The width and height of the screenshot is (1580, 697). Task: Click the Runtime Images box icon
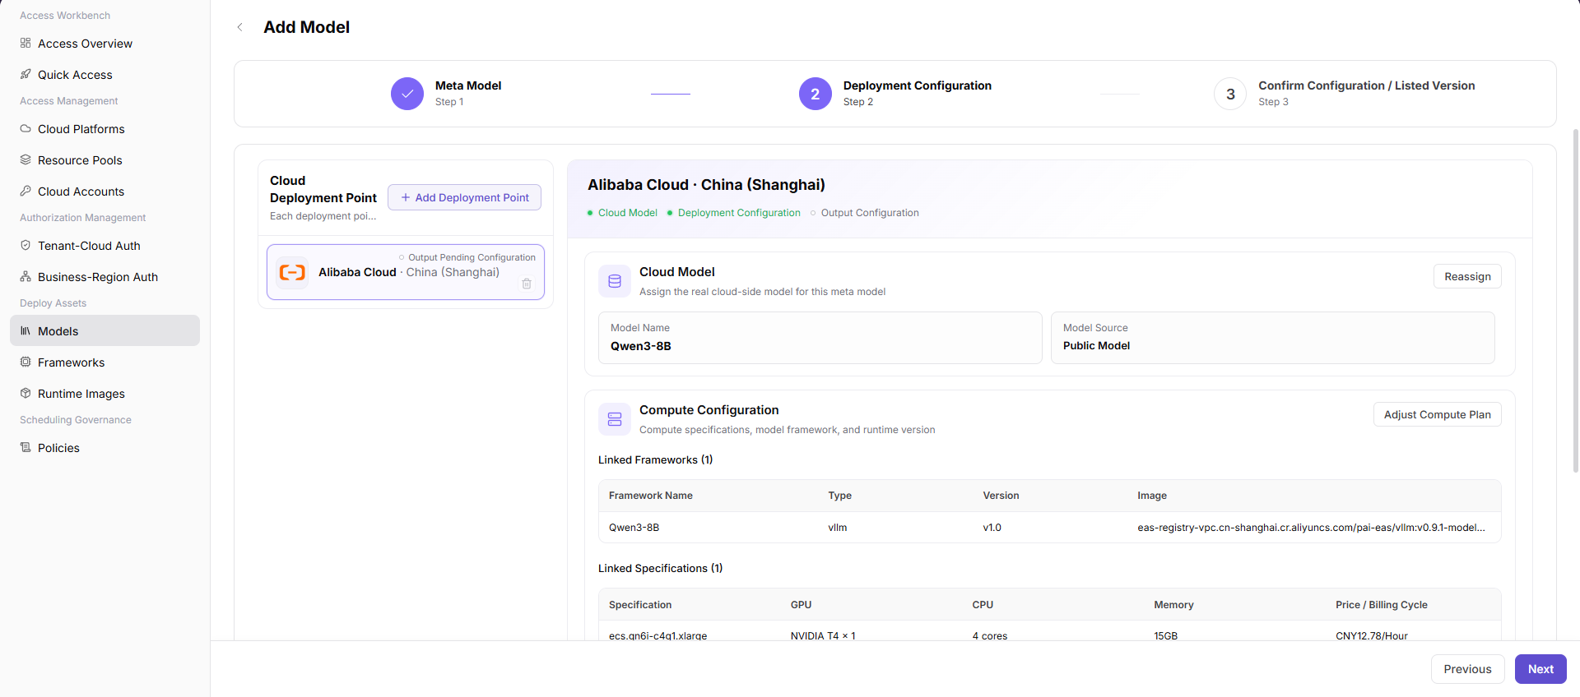click(26, 393)
